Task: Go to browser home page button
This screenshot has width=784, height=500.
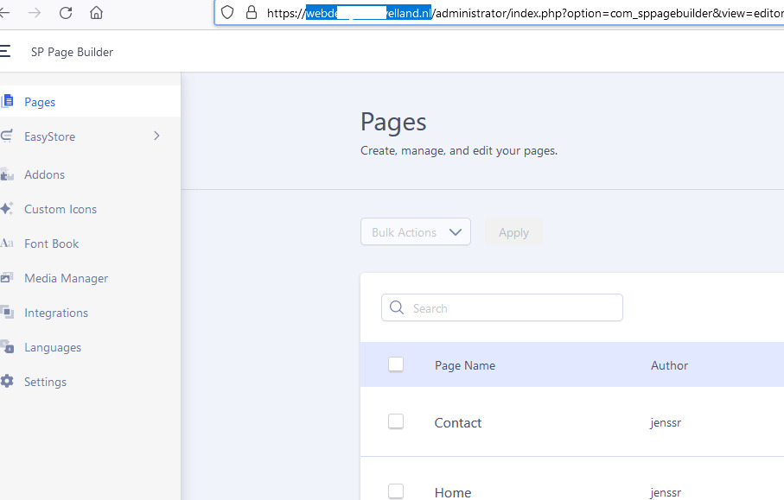Action: 96,12
